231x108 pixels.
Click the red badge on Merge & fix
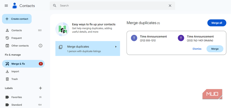(x=41, y=64)
